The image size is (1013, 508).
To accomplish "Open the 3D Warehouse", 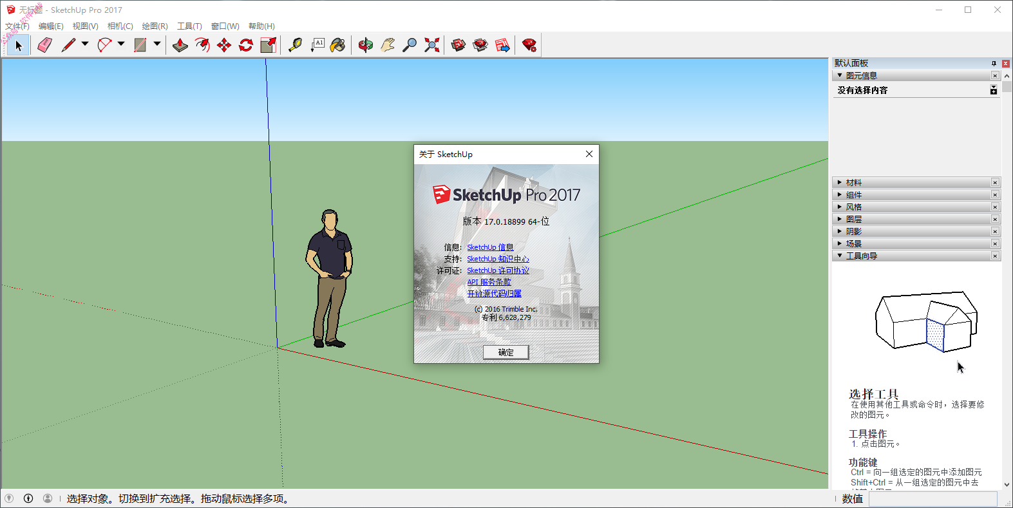I will pos(459,45).
